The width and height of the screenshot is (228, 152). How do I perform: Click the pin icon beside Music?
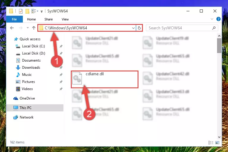point(61,75)
